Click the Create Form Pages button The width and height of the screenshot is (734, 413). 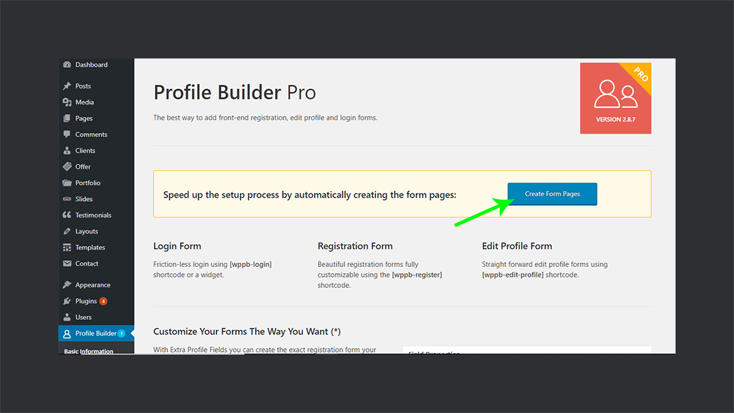point(553,194)
